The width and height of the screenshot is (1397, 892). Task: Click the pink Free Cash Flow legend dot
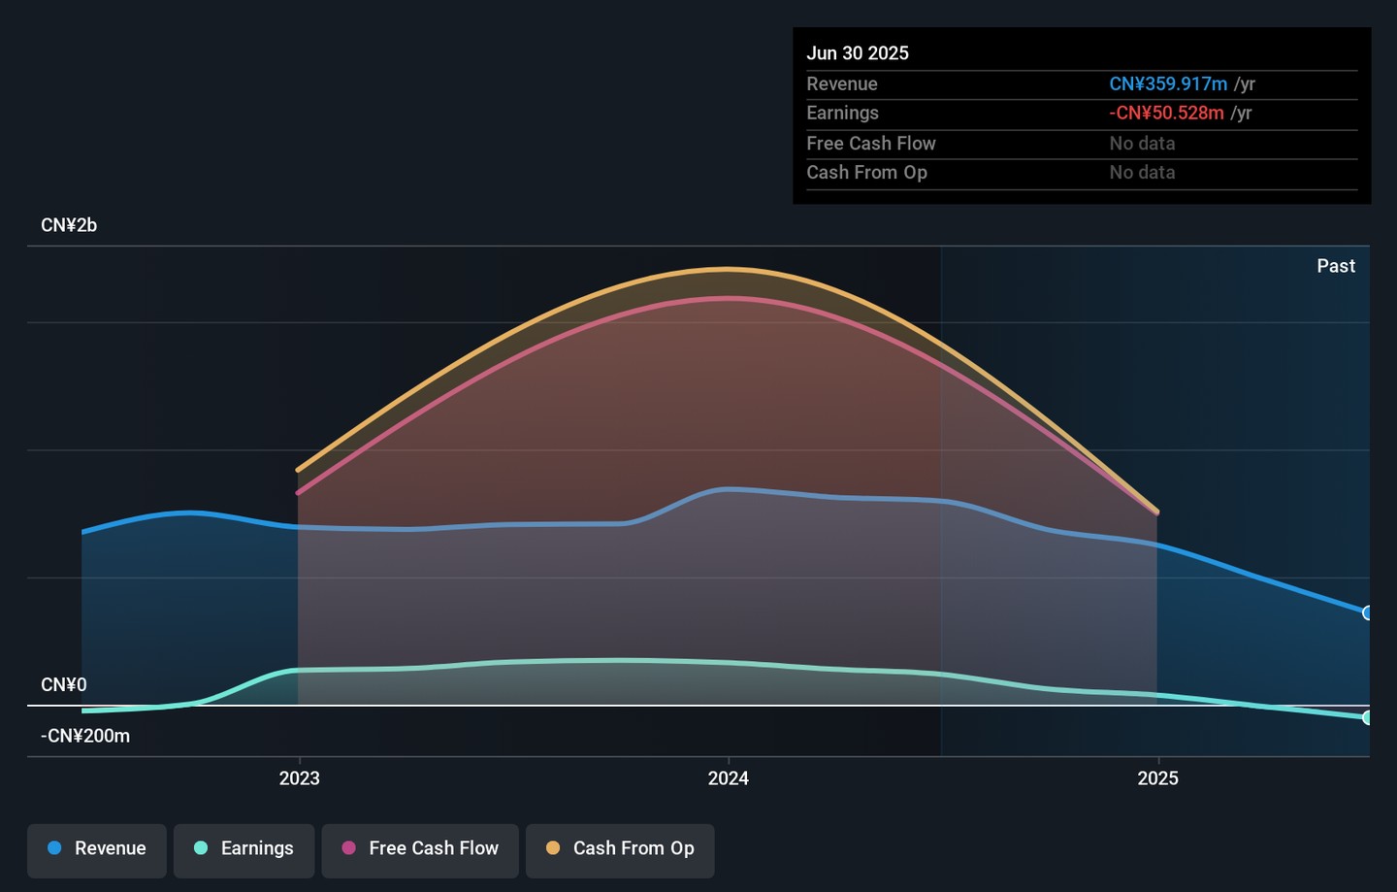(349, 848)
